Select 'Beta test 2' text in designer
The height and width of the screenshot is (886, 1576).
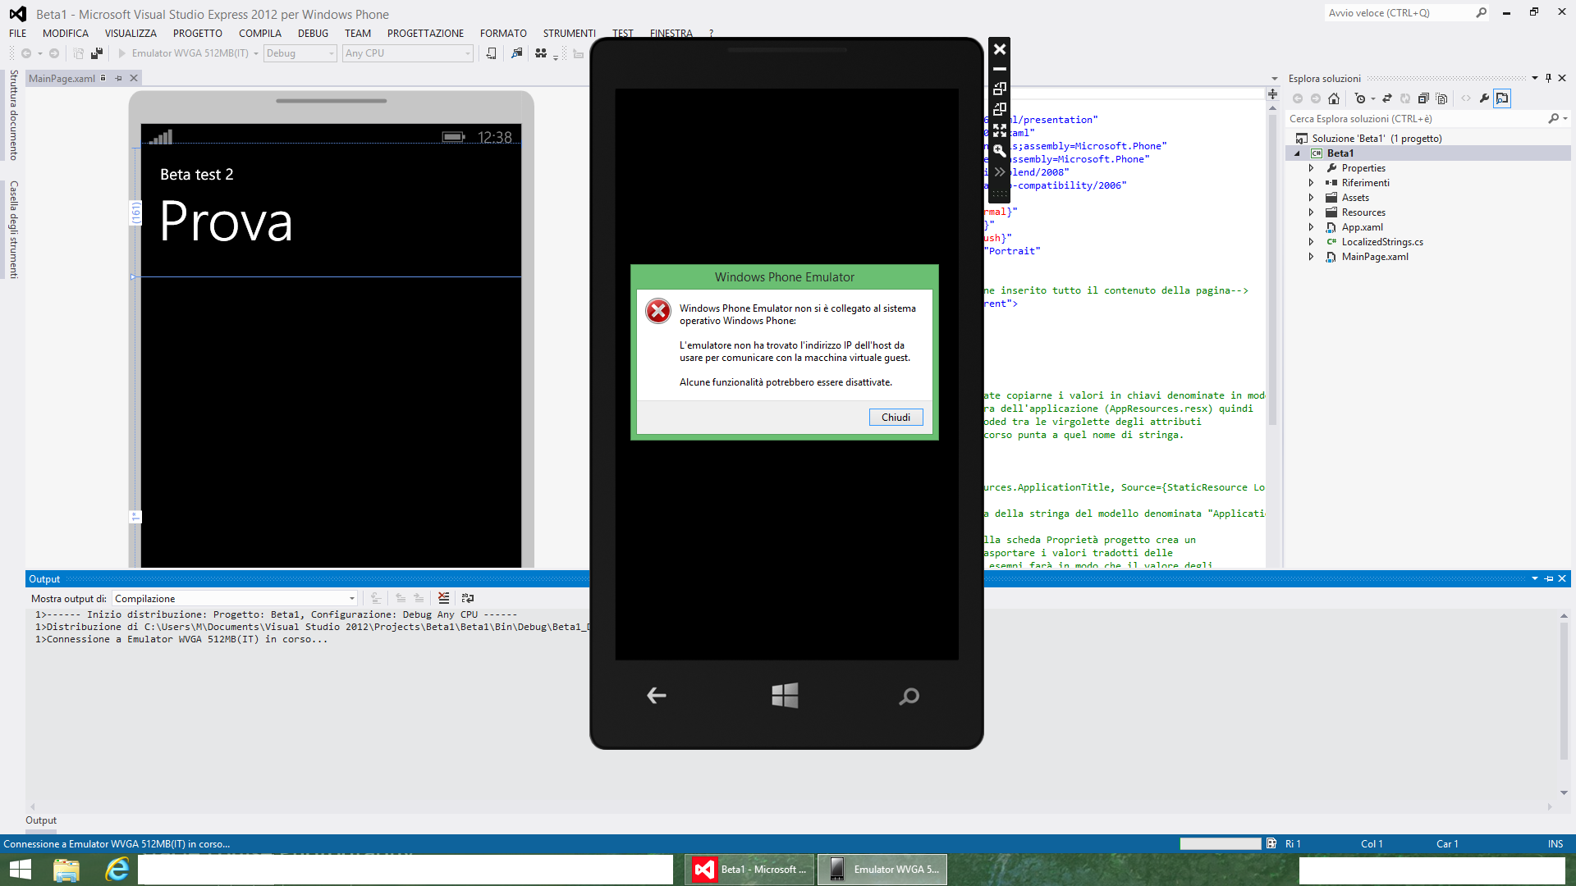click(x=197, y=175)
